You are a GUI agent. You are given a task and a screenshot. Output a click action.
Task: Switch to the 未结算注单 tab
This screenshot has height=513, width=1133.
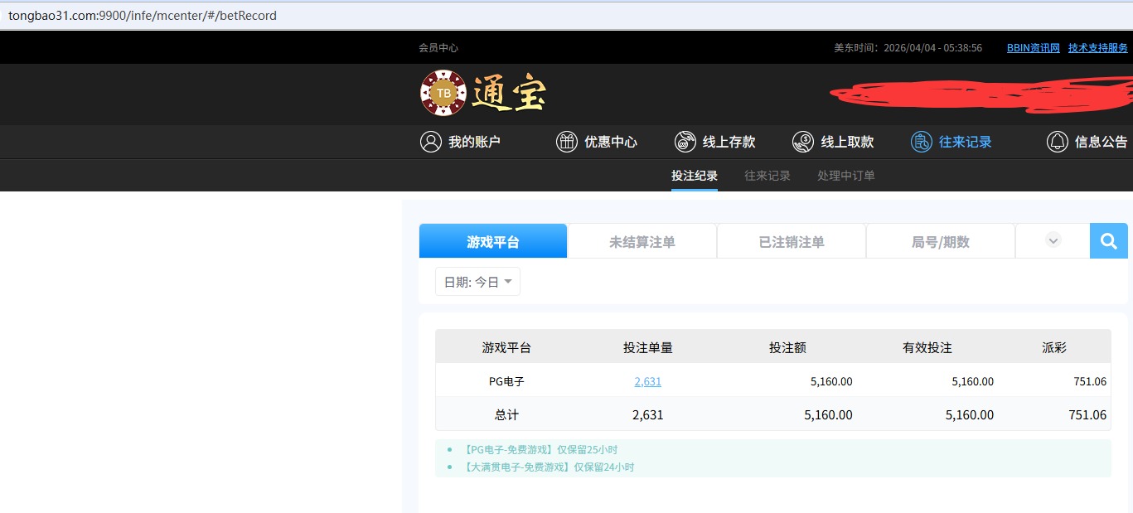642,242
